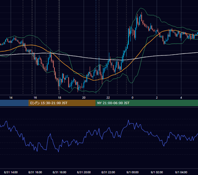Click the 8/31 20:00 date label
The image size is (198, 175).
84,172
